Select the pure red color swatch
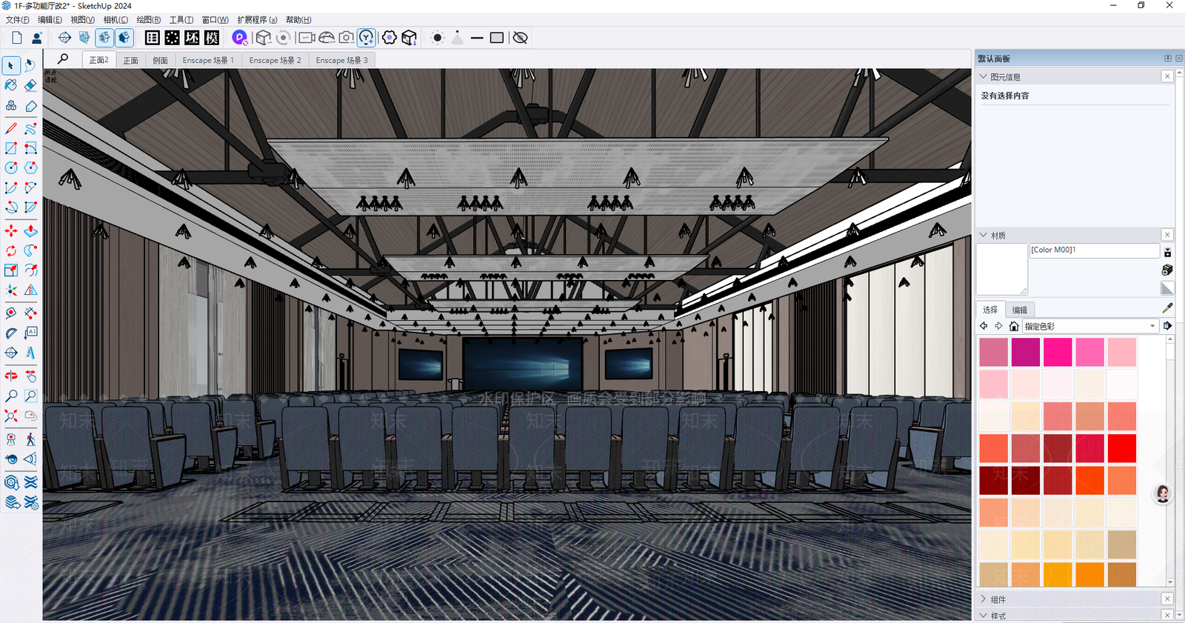The image size is (1185, 623). click(x=1122, y=448)
